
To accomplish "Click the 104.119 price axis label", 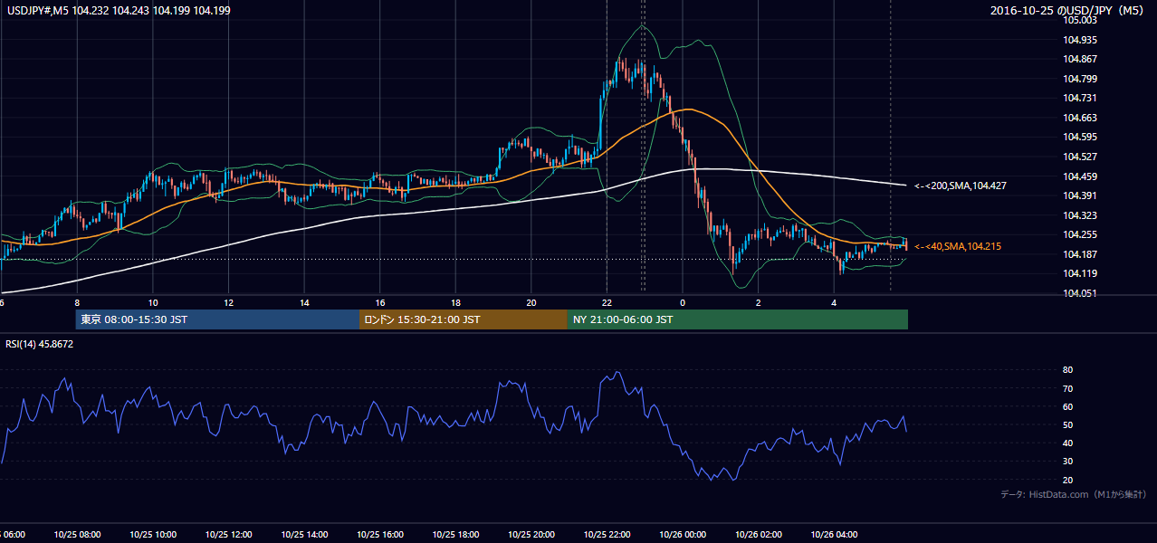I will tap(1082, 273).
